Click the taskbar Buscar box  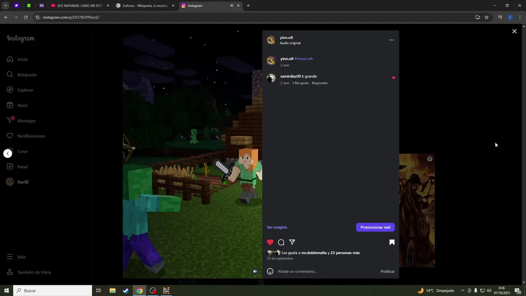coord(53,291)
